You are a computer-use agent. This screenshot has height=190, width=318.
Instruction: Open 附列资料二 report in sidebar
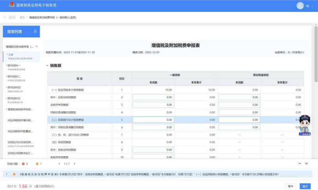(x=14, y=76)
